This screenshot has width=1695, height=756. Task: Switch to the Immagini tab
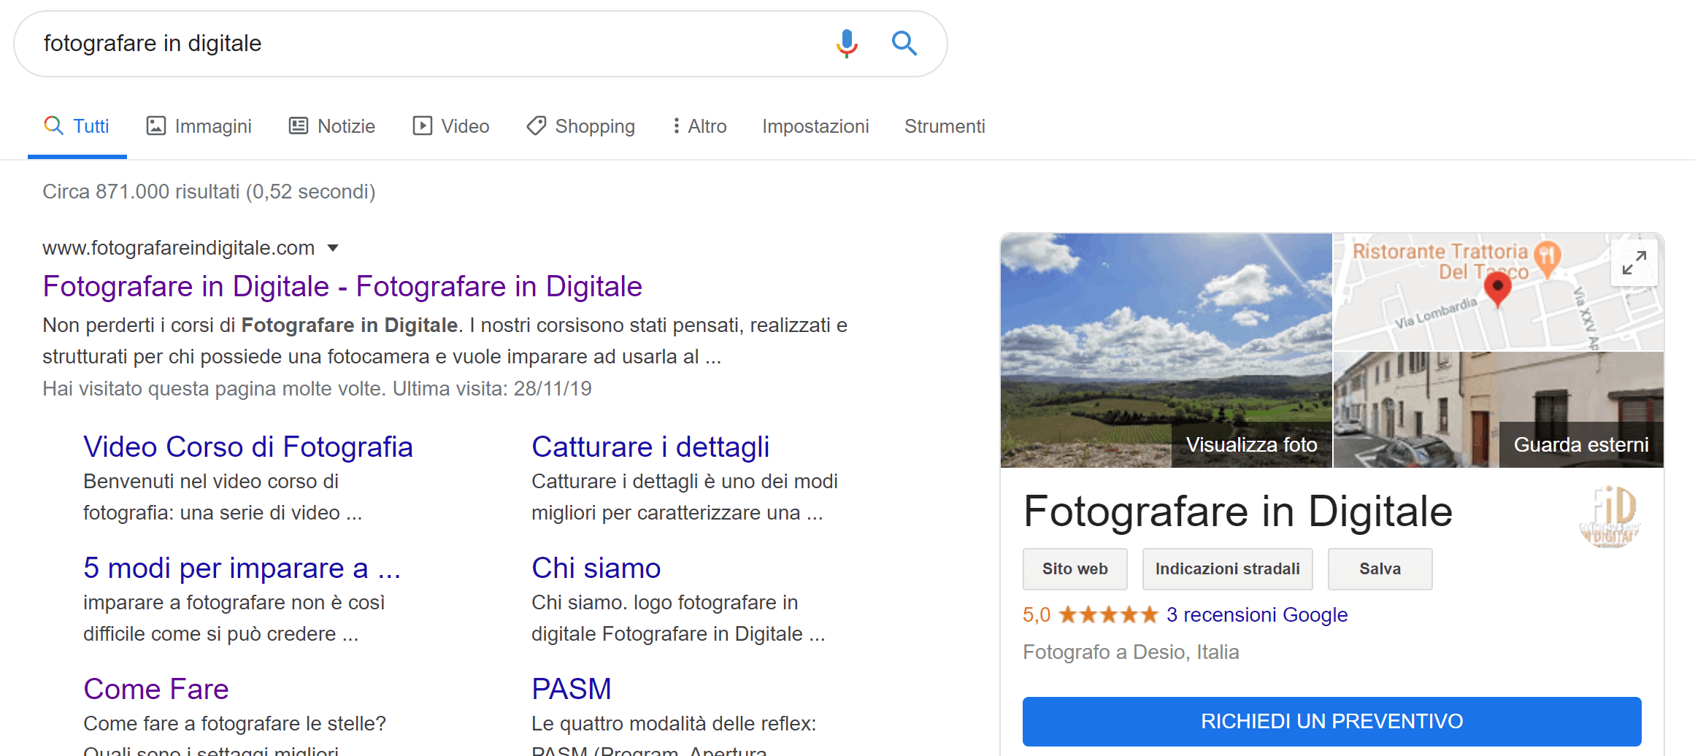click(x=199, y=126)
